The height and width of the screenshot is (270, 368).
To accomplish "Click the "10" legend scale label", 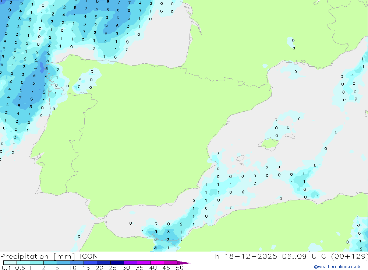I will tap(73, 268).
